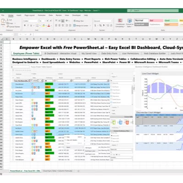The height and width of the screenshot is (183, 183).
Task: Open Format as Table
Action: pos(129,23)
